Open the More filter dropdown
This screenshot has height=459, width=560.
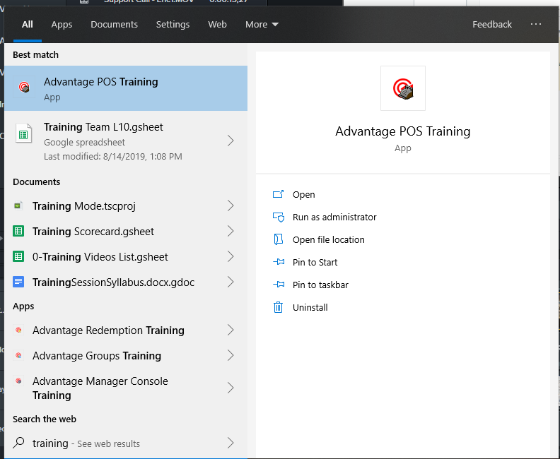pyautogui.click(x=262, y=24)
